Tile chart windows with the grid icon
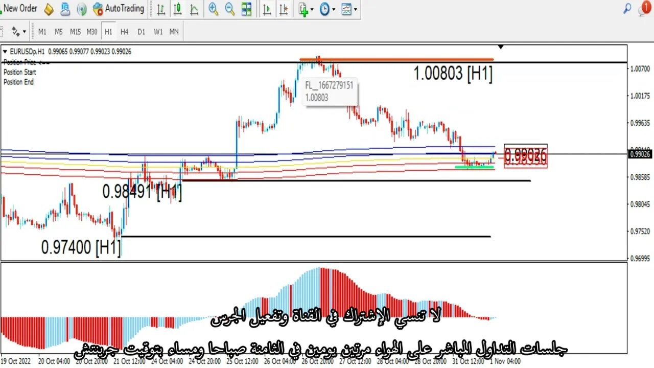The width and height of the screenshot is (654, 368). pyautogui.click(x=246, y=9)
